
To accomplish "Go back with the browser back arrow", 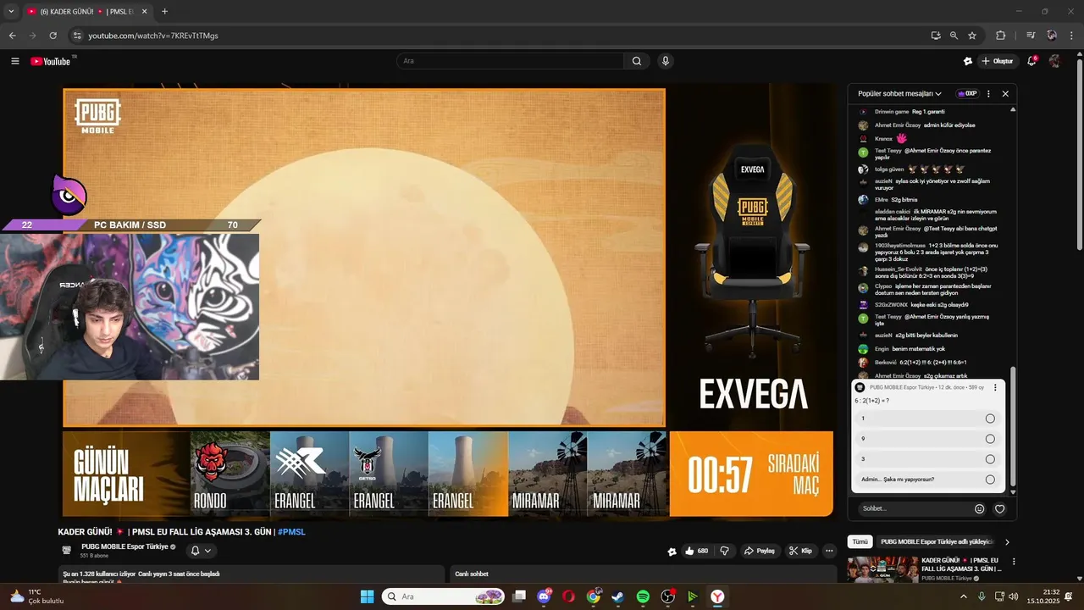I will 12,36.
